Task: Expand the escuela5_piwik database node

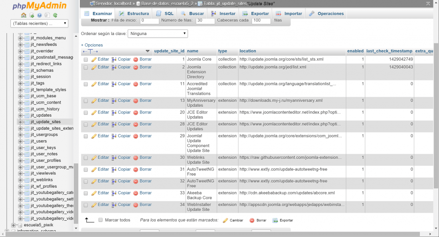Action: coord(13,225)
